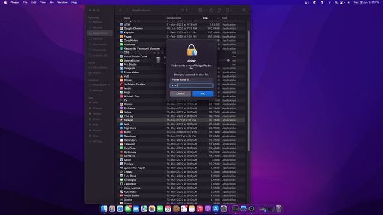Open the Action (ellipsis) menu in Finder toolbar
383x215 pixels.
coord(229,10)
